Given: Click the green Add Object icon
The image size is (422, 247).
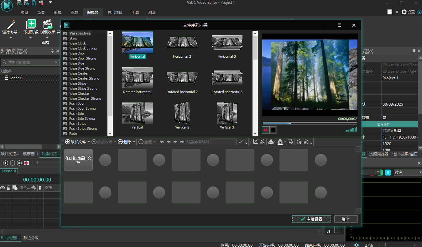Looking at the screenshot, I should [x=31, y=24].
